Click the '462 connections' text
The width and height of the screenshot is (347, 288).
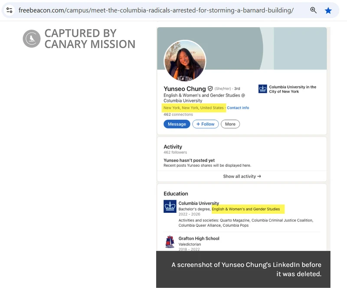178,115
